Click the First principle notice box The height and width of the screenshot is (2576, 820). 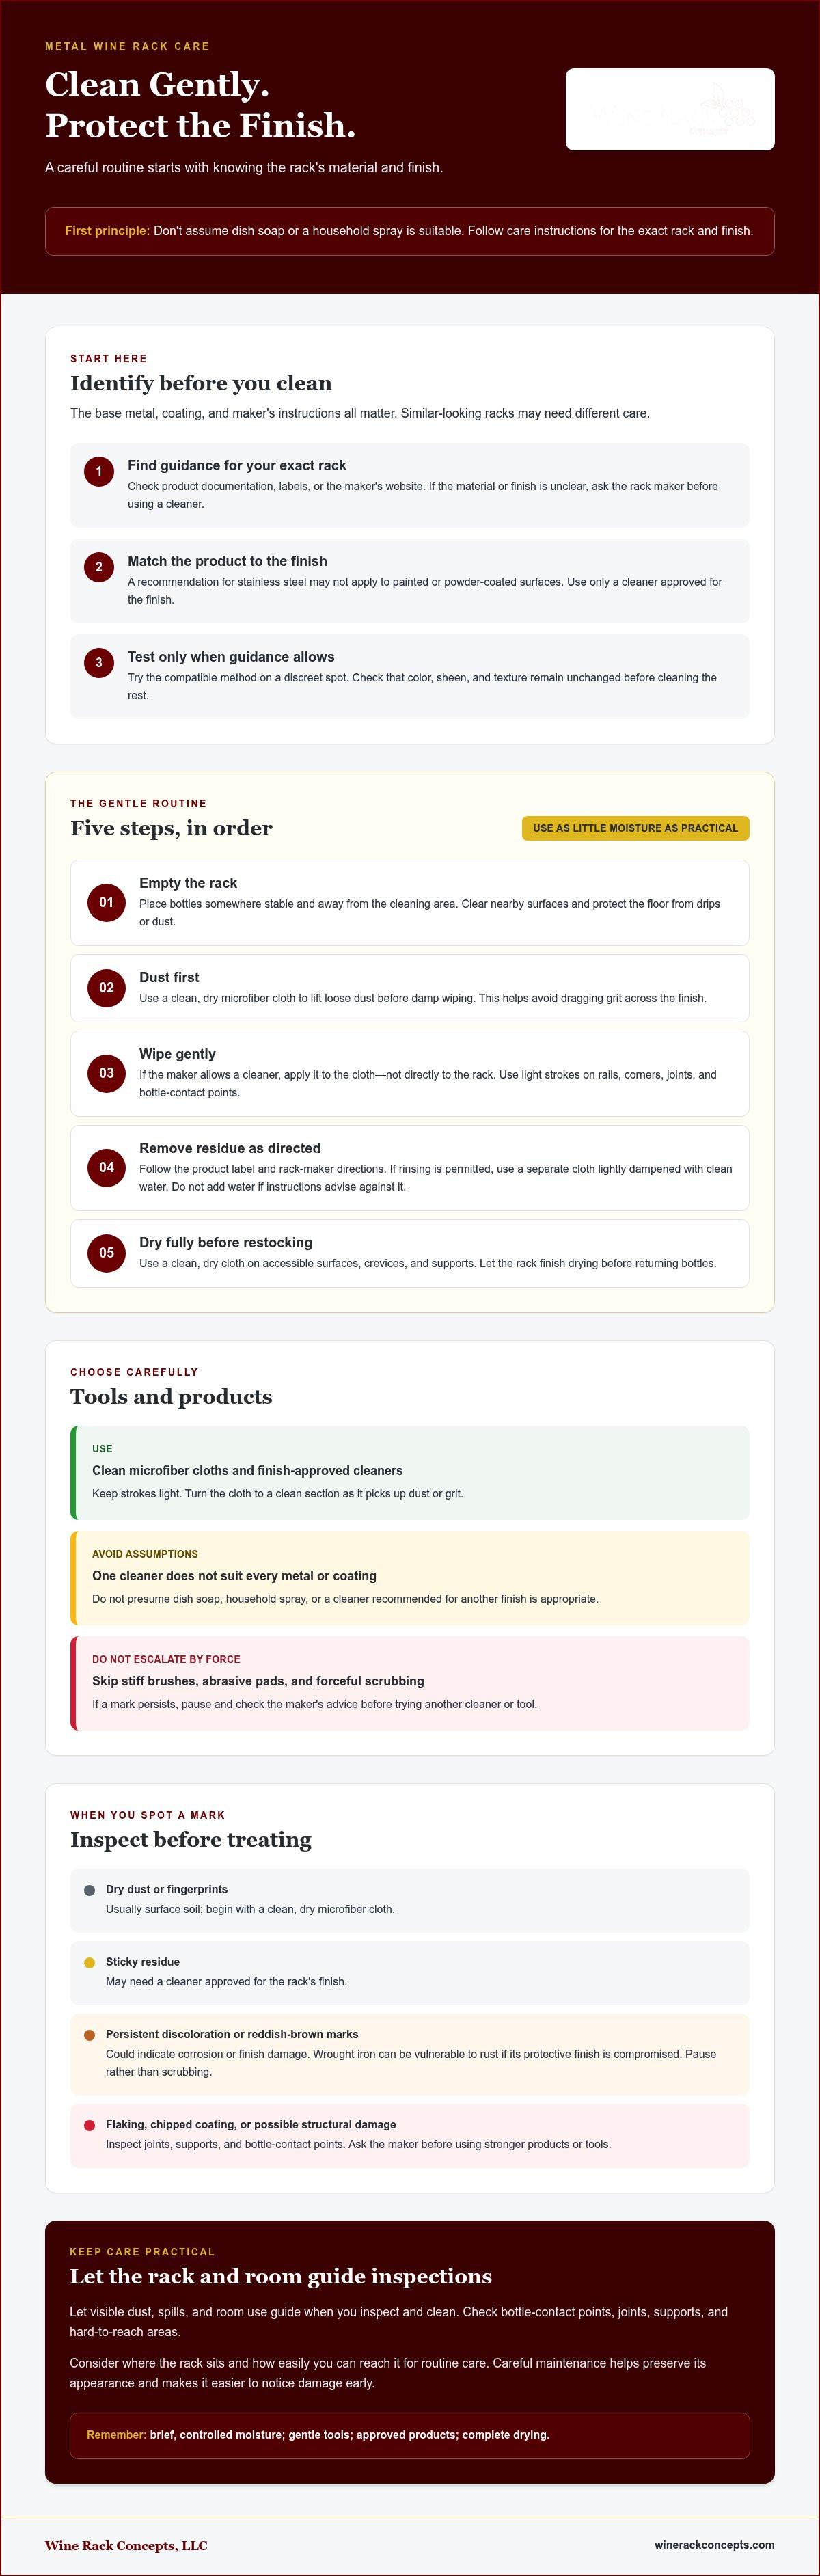410,231
